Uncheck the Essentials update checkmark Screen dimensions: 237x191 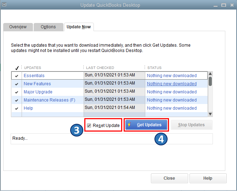tap(17, 76)
